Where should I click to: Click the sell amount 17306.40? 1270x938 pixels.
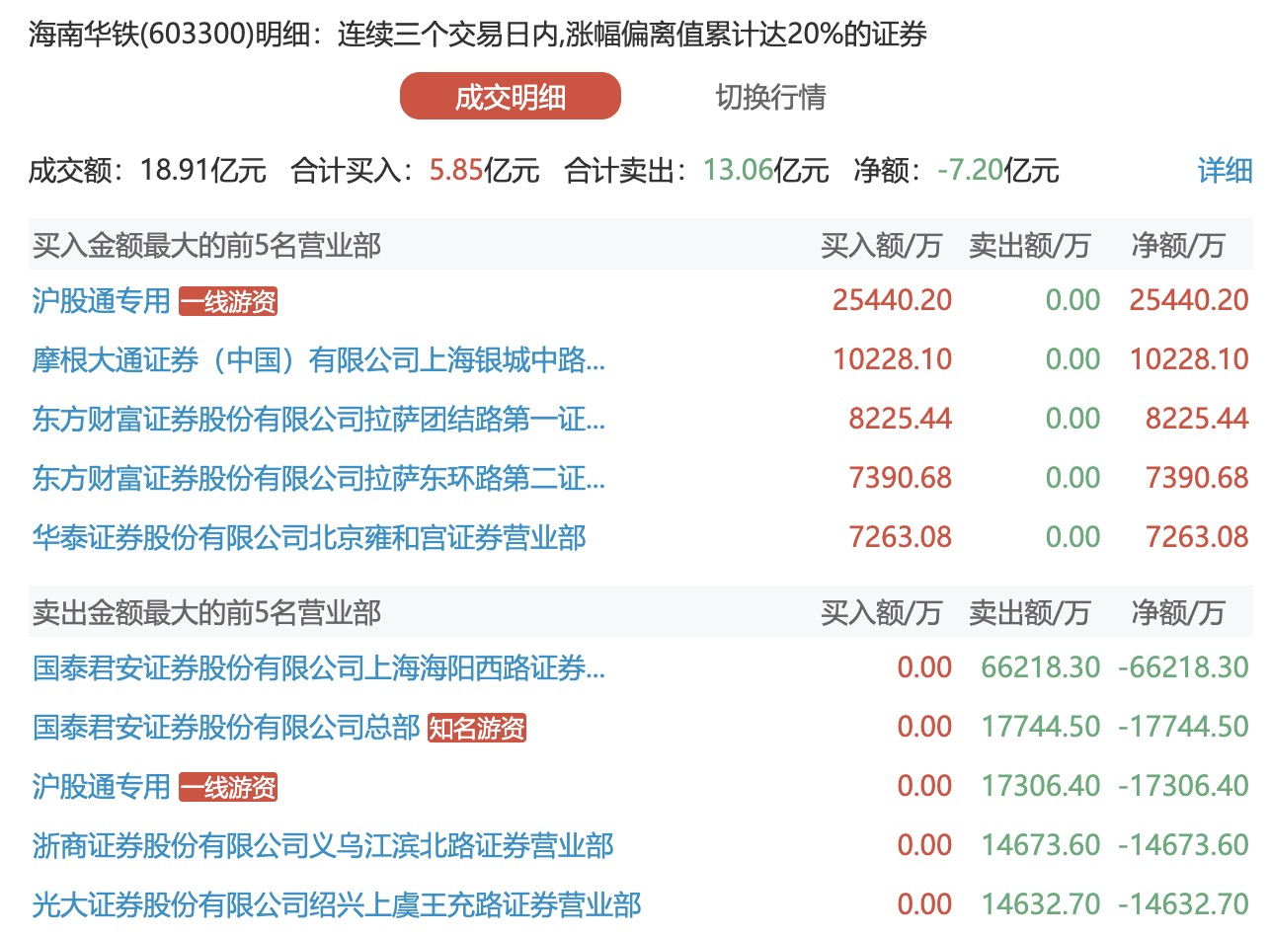click(1041, 786)
